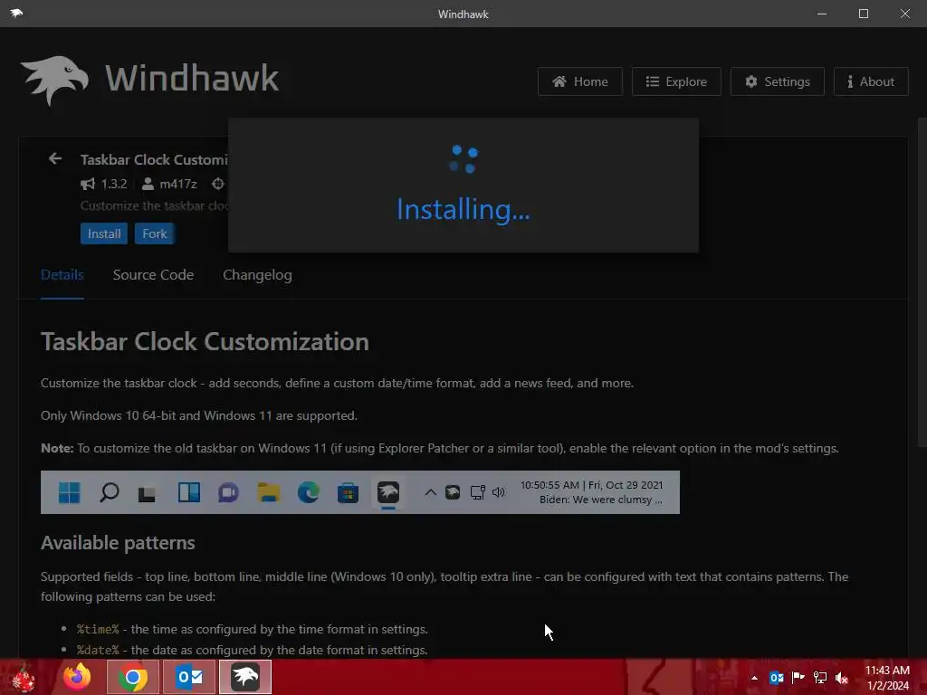Select Windhawk taskbar button
Viewport: 927px width, 695px height.
245,677
